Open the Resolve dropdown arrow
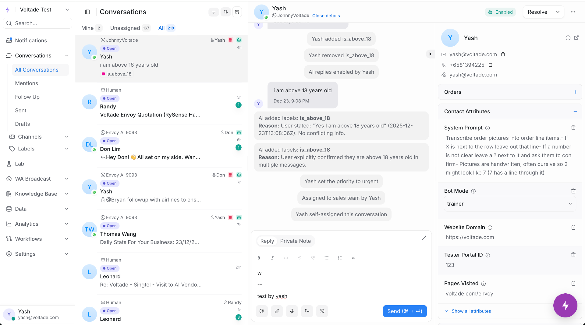The height and width of the screenshot is (325, 585). click(x=558, y=12)
